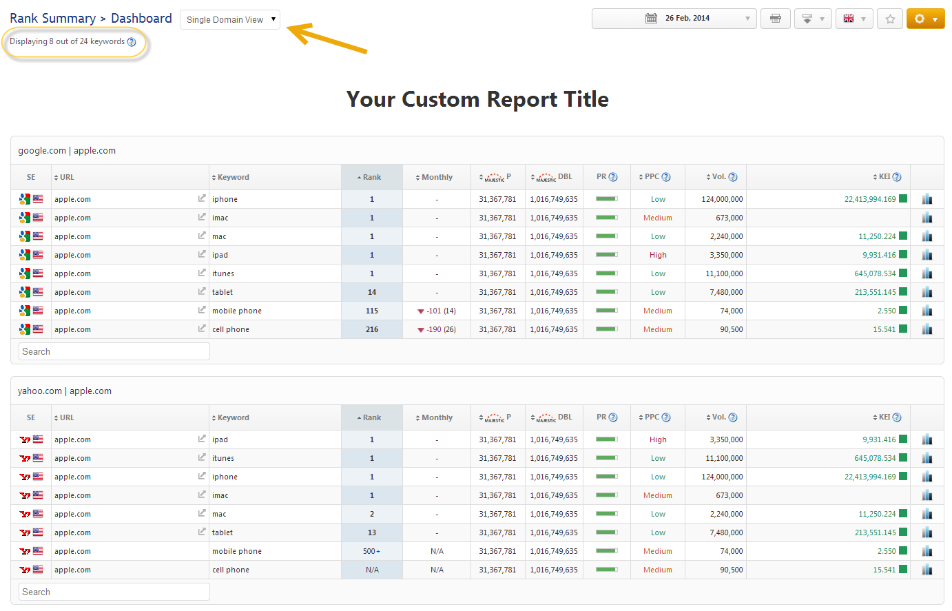The height and width of the screenshot is (611, 952).
Task: Click the Search field under Google table
Action: 114,351
